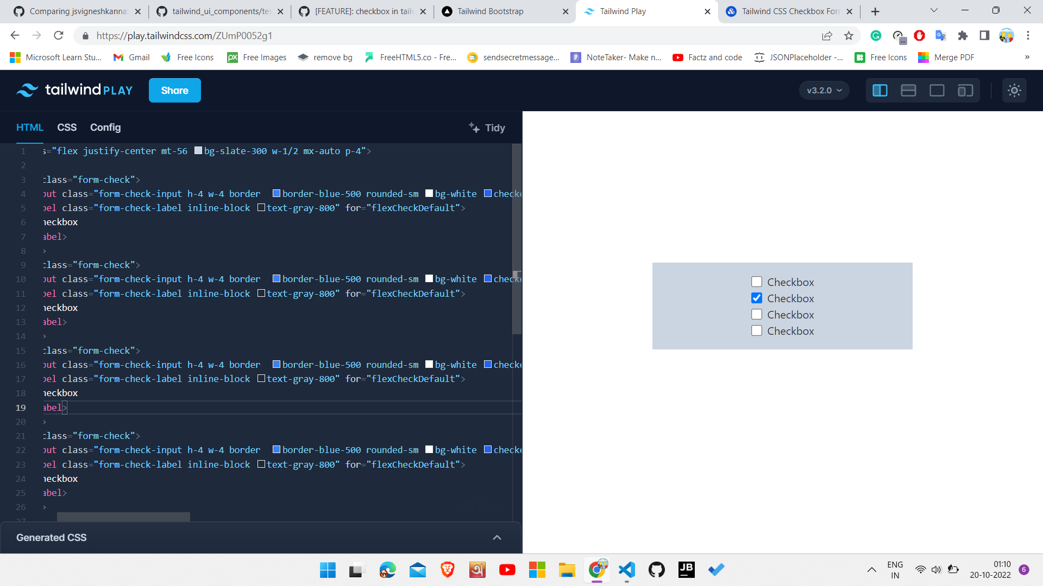Toggle responsive design mode icon
1043x586 pixels.
(965, 91)
